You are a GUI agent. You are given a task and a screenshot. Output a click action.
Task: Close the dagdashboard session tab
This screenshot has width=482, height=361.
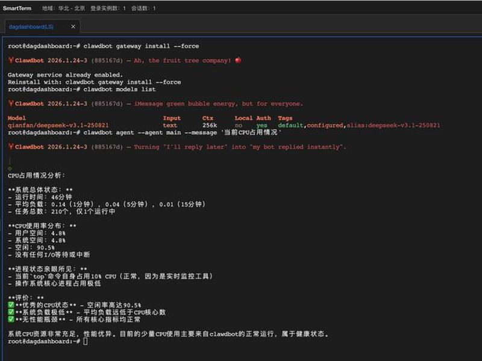pyautogui.click(x=73, y=26)
